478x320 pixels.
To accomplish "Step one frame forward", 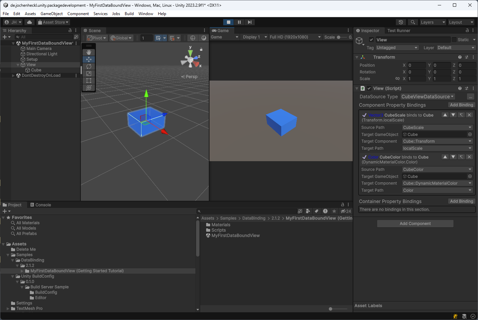I will 249,22.
